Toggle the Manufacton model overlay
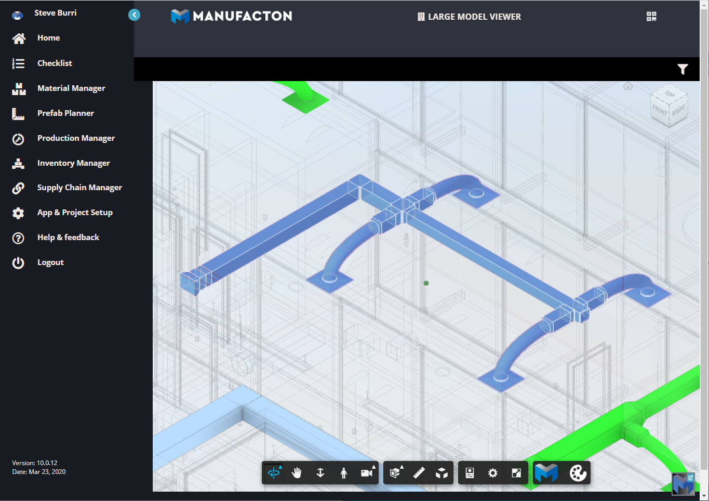 coord(546,473)
